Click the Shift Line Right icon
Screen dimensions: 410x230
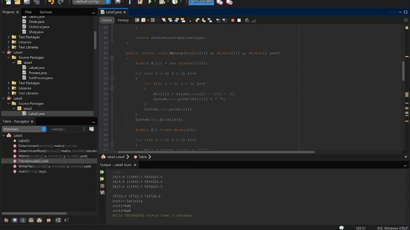(x=224, y=20)
